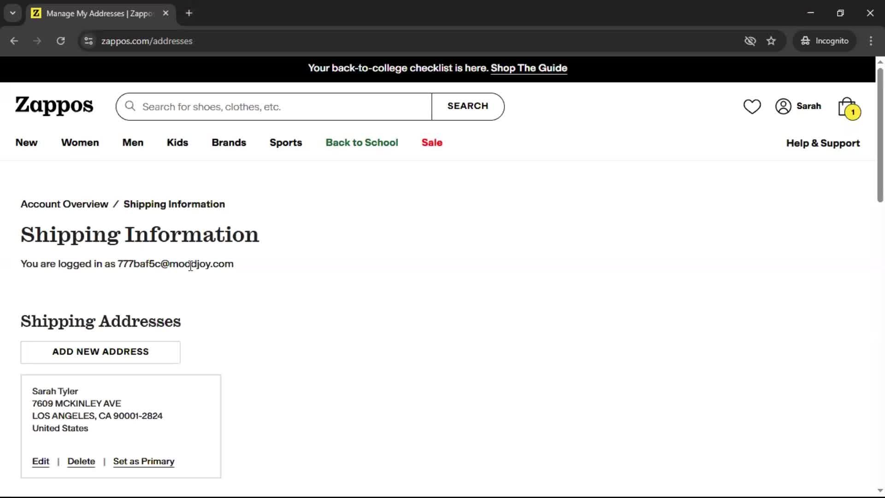Delete the Sarah Tyler address
The width and height of the screenshot is (885, 498).
click(x=81, y=461)
